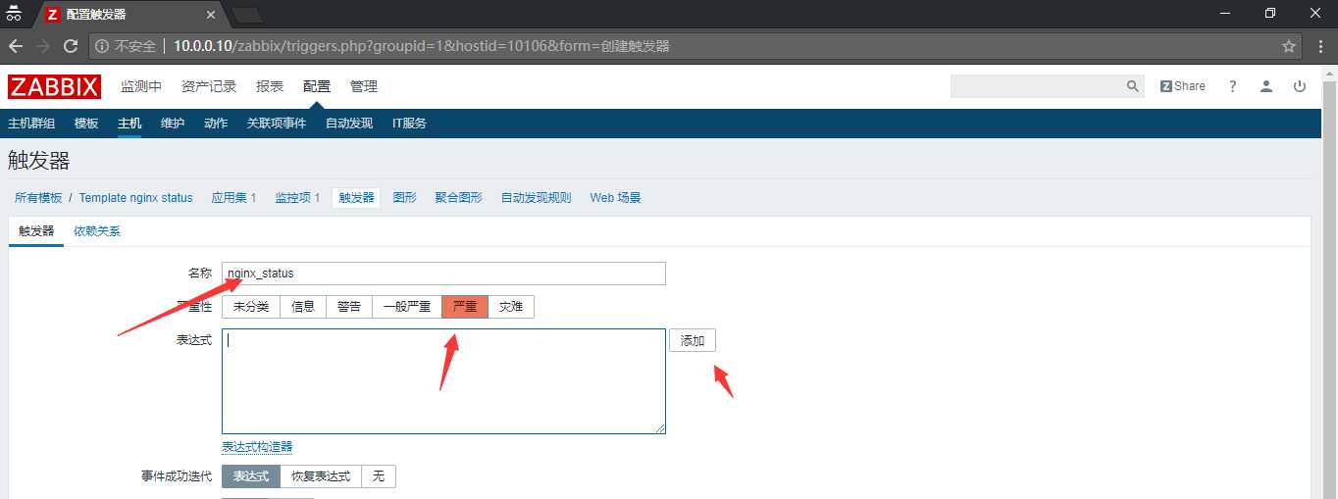Open 应用集 1 link
The image size is (1338, 499).
(233, 198)
